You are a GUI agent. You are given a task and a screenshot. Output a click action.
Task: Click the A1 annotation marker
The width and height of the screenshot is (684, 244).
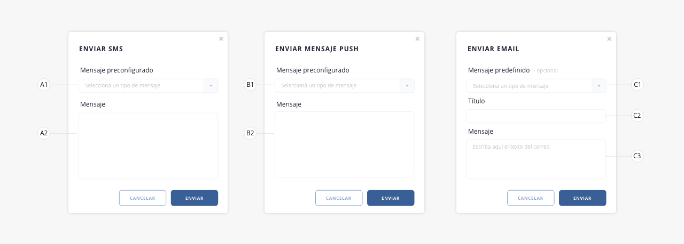(x=44, y=85)
